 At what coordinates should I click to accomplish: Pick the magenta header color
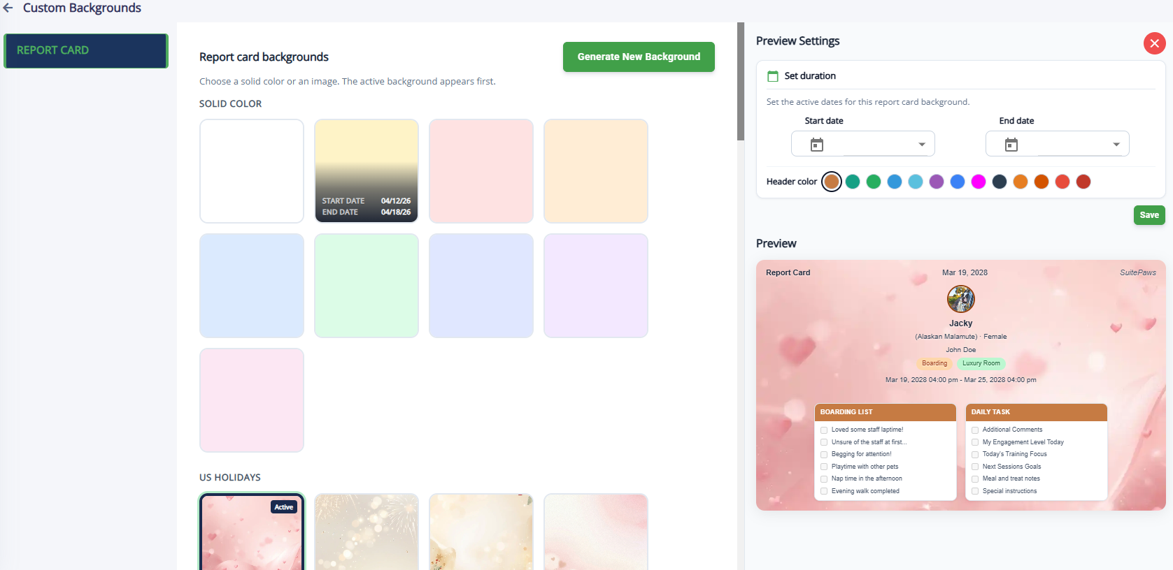pyautogui.click(x=979, y=182)
